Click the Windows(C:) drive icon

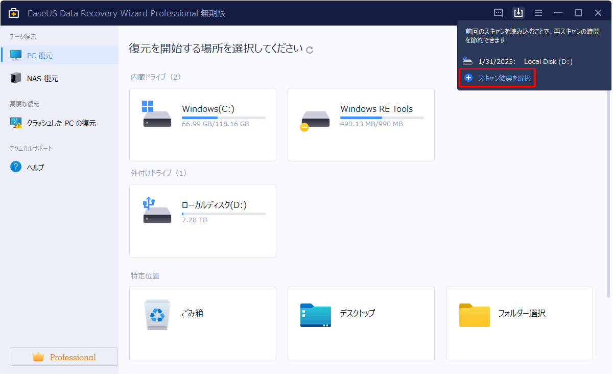[157, 114]
